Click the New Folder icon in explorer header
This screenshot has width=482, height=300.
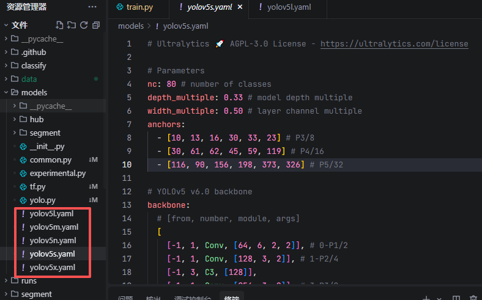point(72,25)
